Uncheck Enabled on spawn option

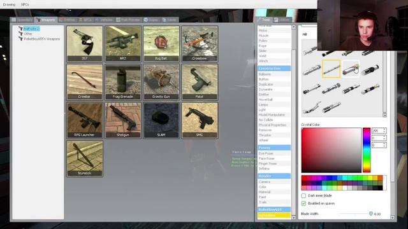pos(303,204)
